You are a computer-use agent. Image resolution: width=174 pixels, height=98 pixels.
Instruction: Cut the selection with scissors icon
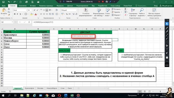click(x=9, y=9)
